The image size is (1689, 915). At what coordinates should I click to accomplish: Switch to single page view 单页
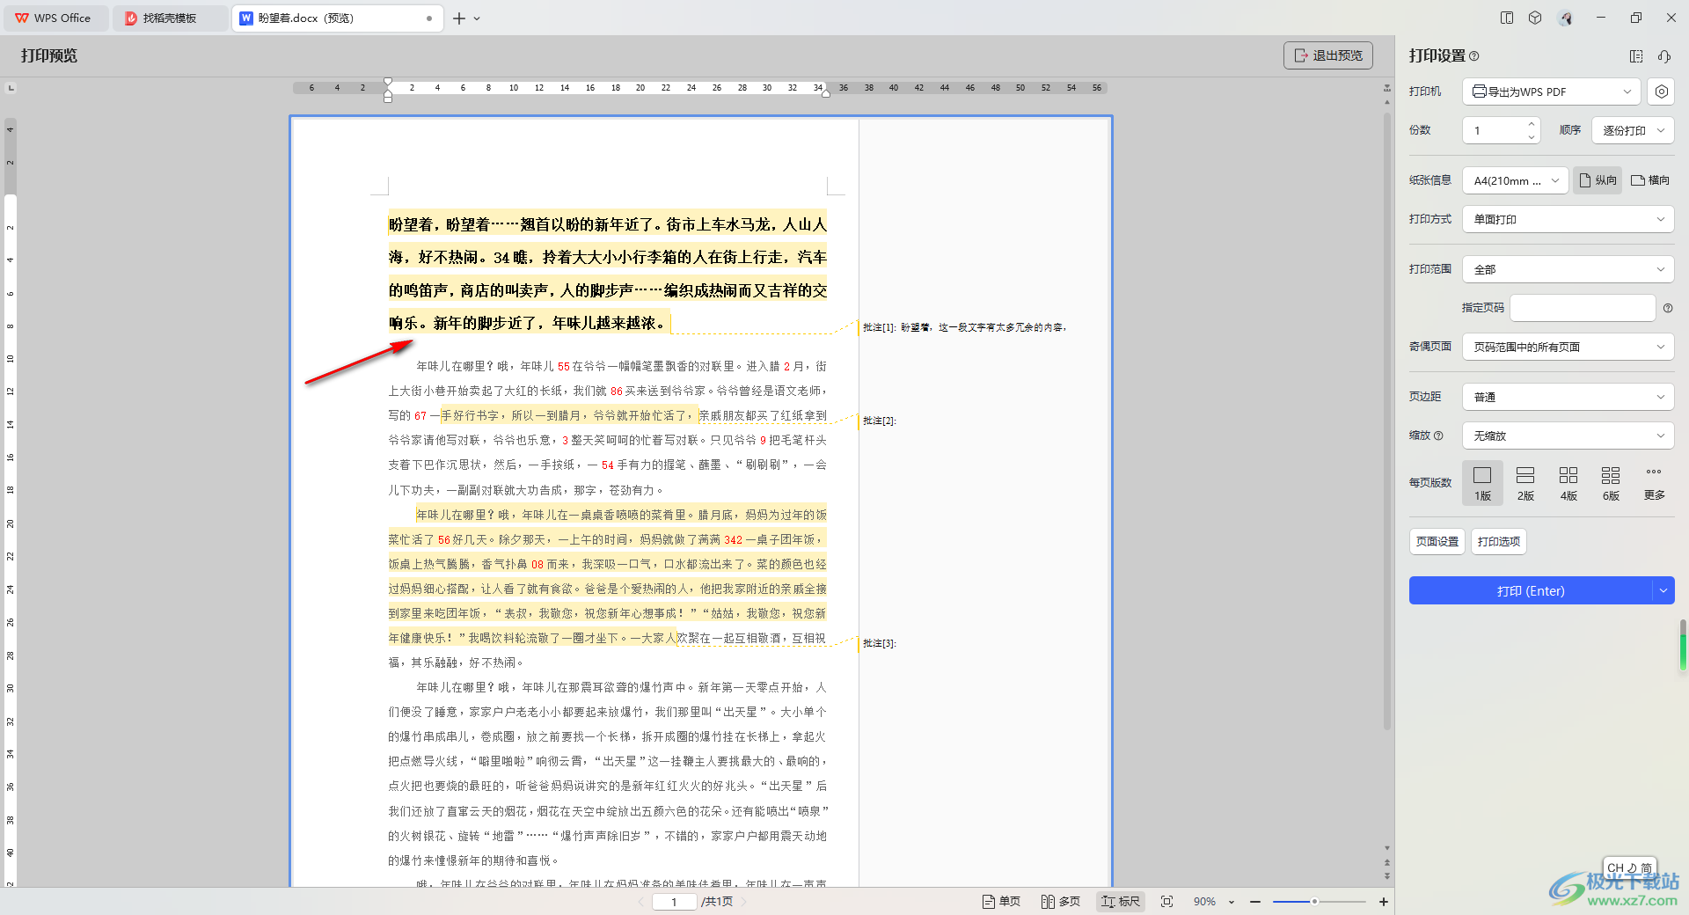pos(1001,901)
